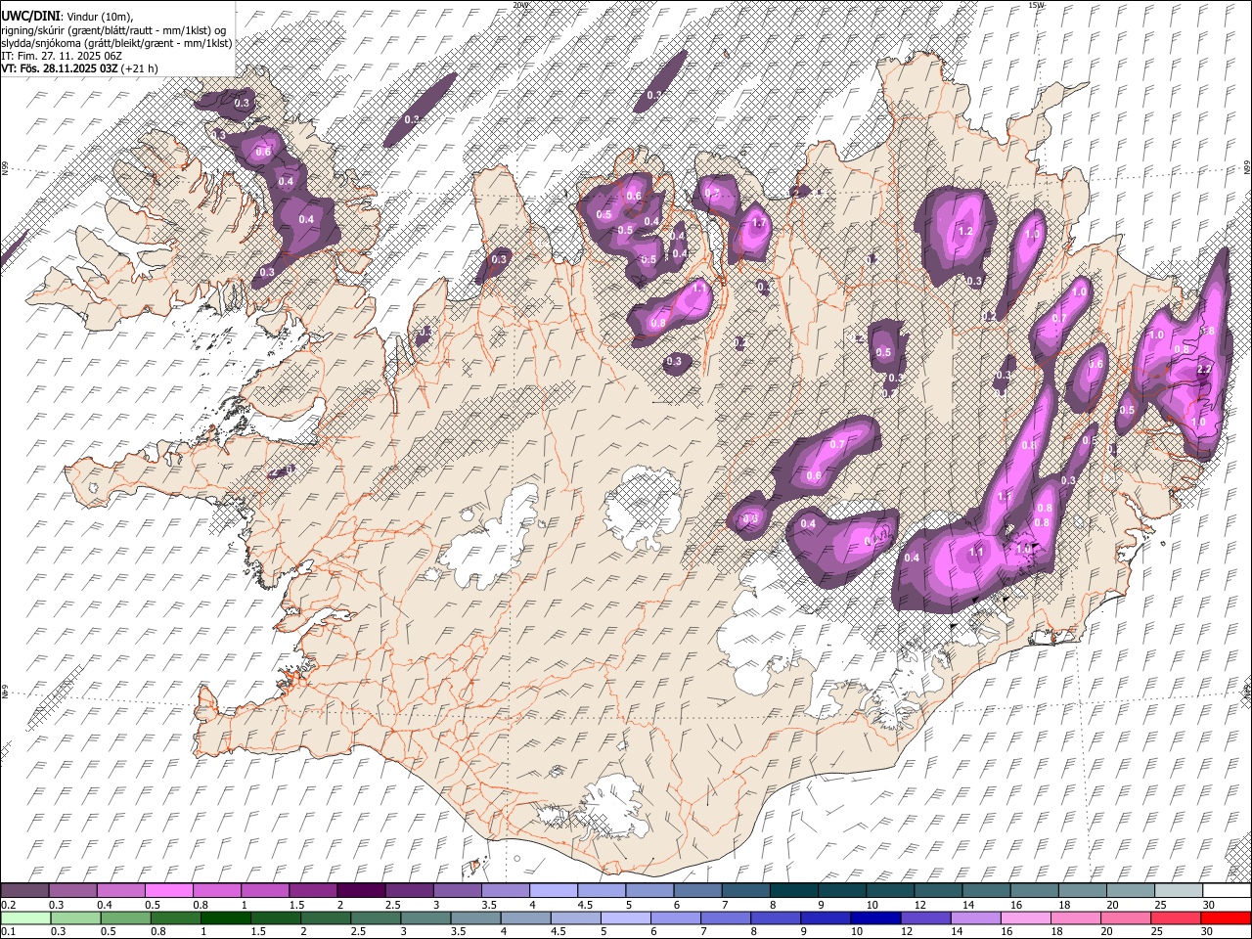Viewport: 1252px width, 939px height.
Task: Pick dark teal upper swatch between 8 and 9
Action: [793, 891]
